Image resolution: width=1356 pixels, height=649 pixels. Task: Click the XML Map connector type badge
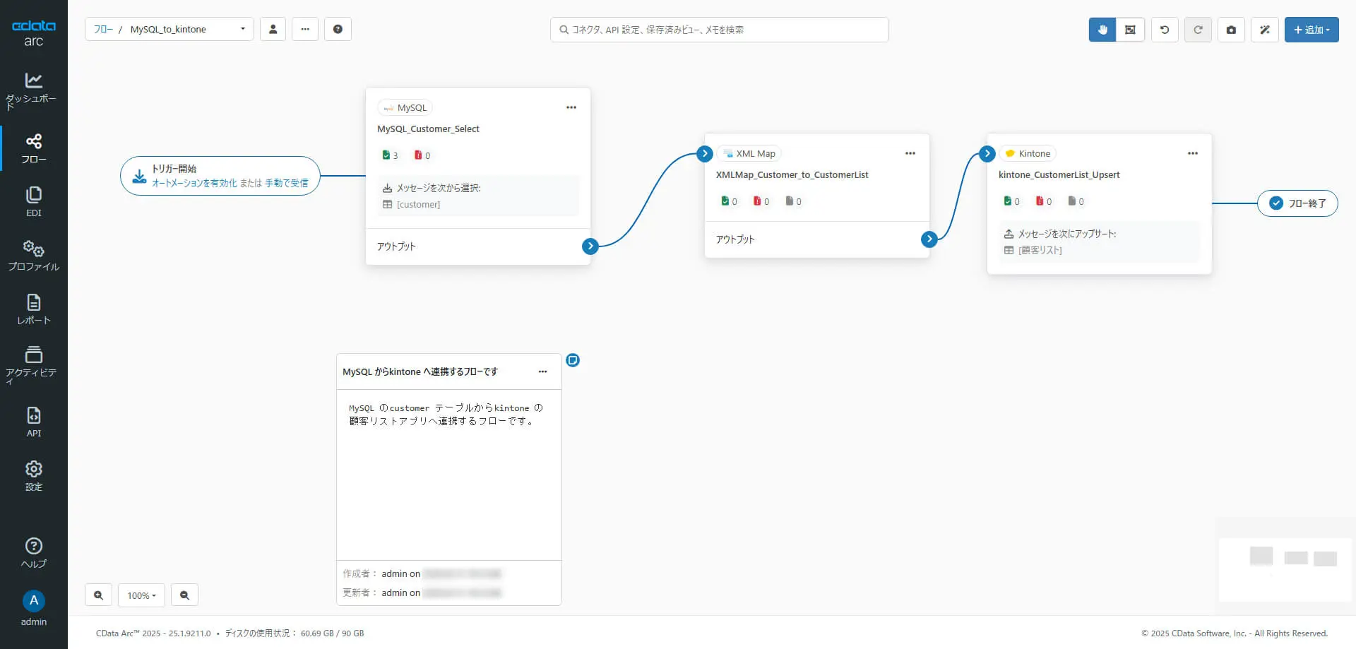749,154
